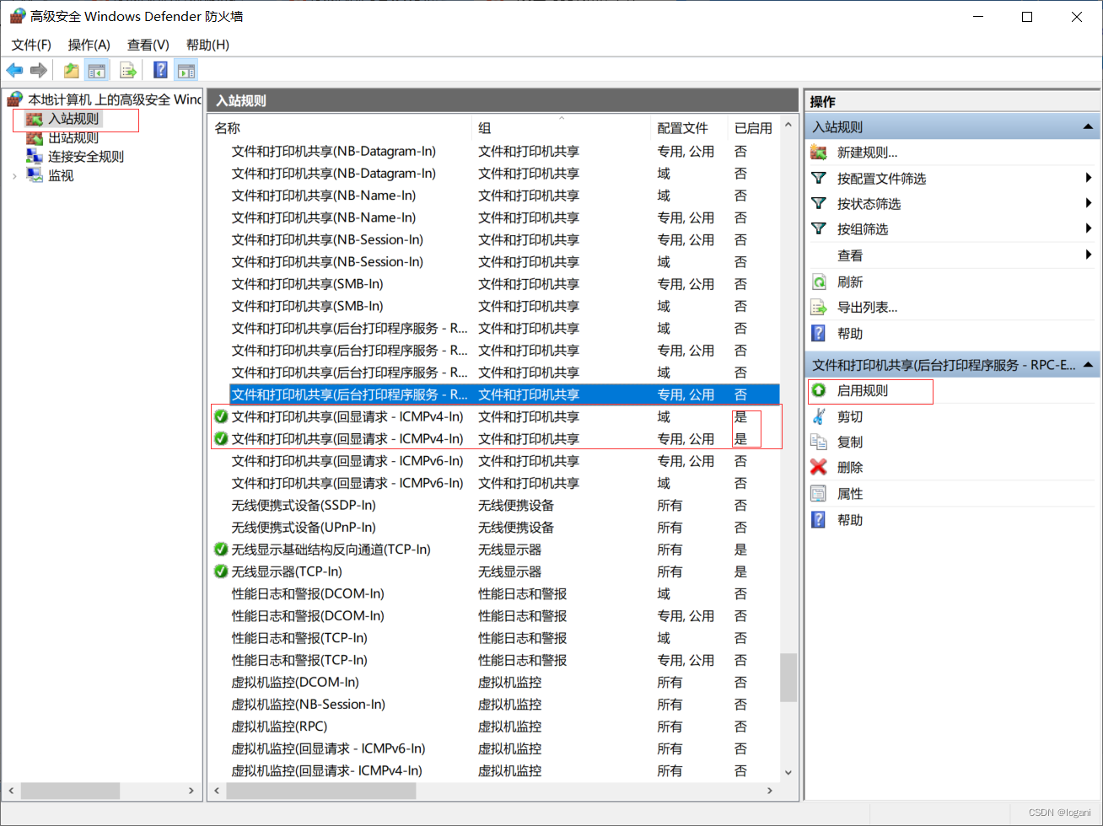Click the Forward arrow toolbar icon

(38, 71)
